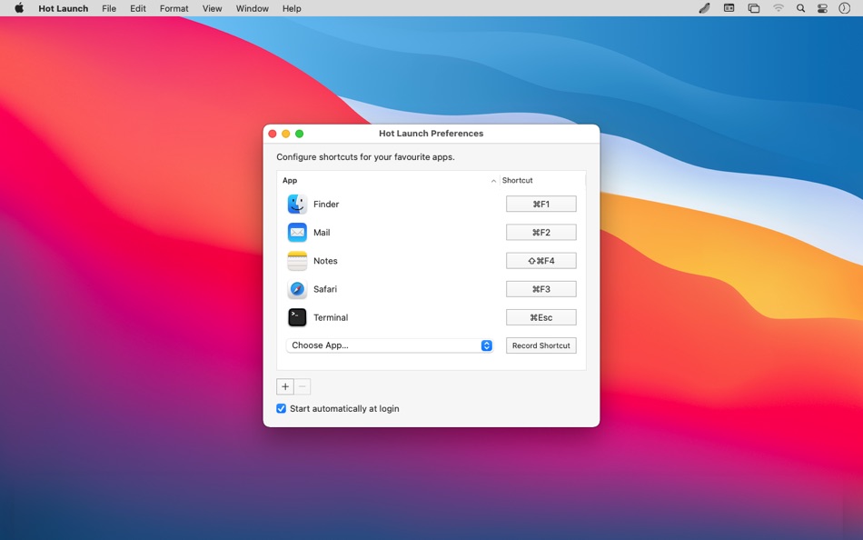Click the Notes app icon

click(297, 261)
